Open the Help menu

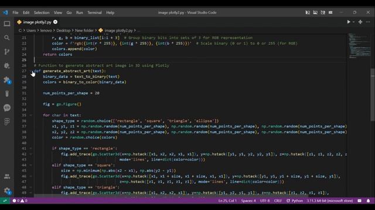(x=110, y=12)
